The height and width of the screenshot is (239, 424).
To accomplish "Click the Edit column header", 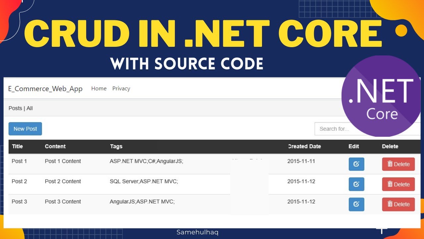I will point(354,146).
